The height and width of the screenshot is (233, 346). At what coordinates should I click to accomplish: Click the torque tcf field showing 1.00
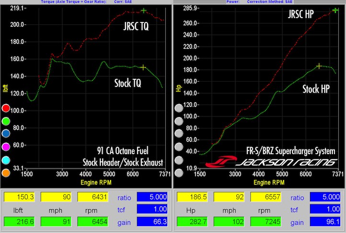pyautogui.click(x=152, y=209)
